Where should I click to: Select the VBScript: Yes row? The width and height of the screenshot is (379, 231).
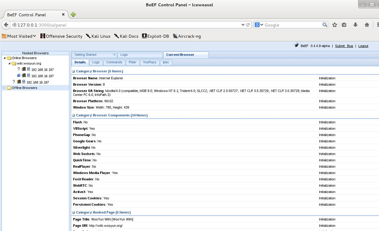[x=225, y=128]
